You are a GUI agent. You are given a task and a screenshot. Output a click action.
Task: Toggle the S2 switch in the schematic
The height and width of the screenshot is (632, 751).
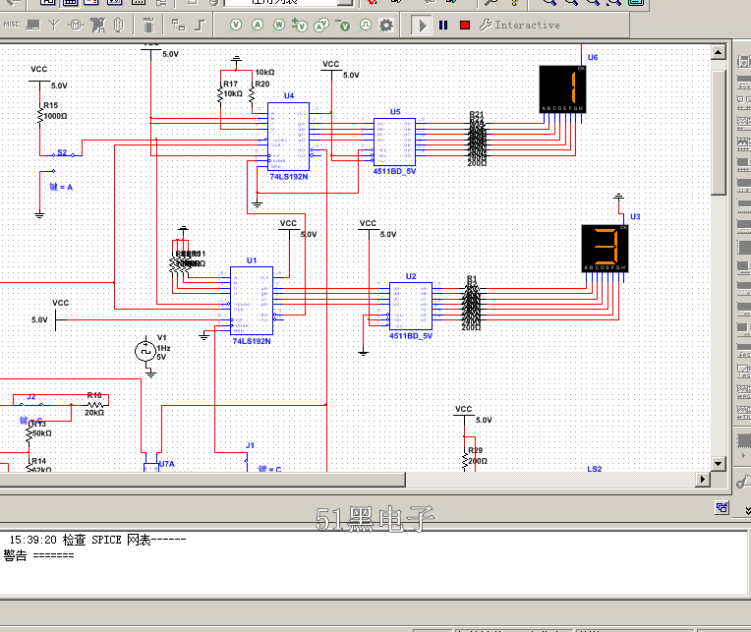tap(63, 154)
